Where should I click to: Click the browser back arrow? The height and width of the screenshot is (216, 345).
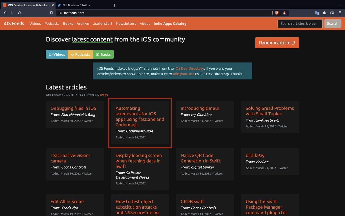tap(5, 13)
